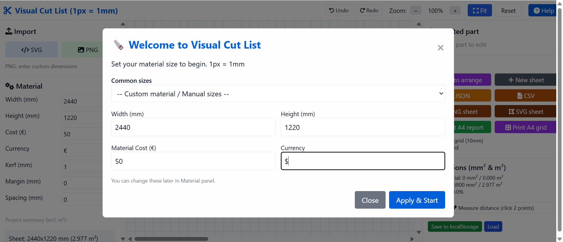Close the welcome dialog with X icon

coord(440,48)
